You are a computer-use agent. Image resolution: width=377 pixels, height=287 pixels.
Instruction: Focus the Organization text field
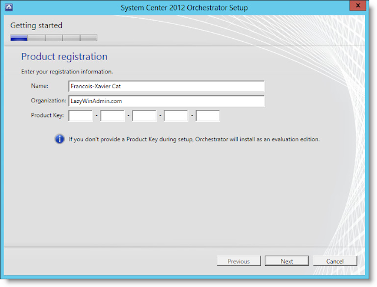click(x=166, y=101)
